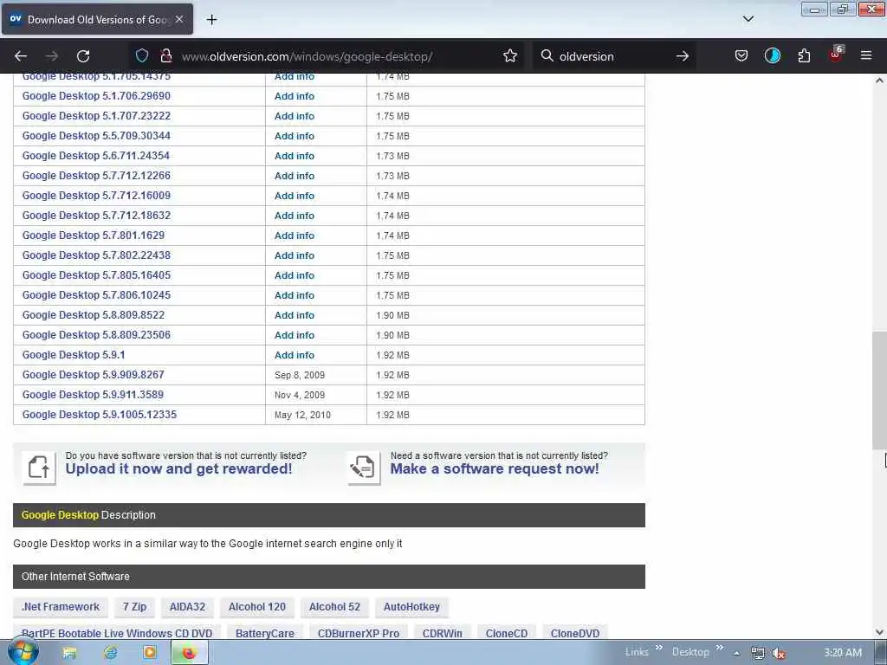This screenshot has height=665, width=887.
Task: Close the Download Old Versions tab
Action: (179, 19)
